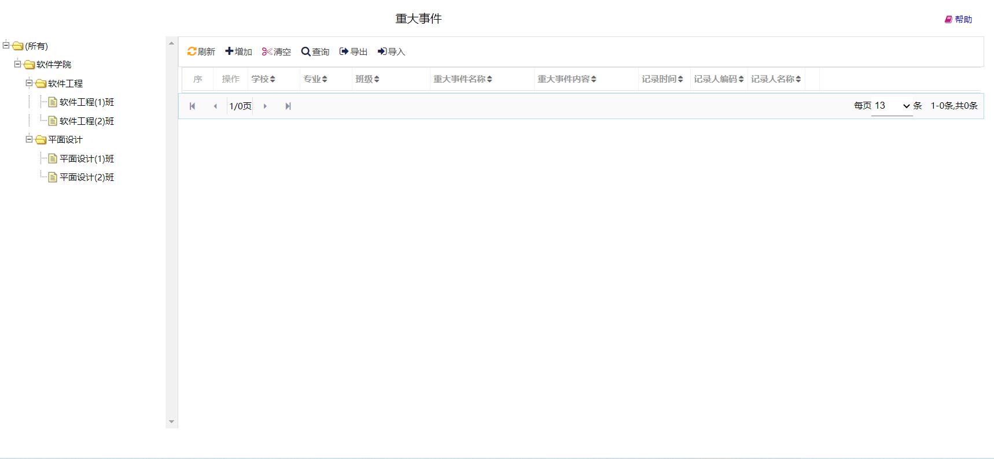Collapse the (所有) root tree node
Screen dimensions: 994x459
coord(6,45)
